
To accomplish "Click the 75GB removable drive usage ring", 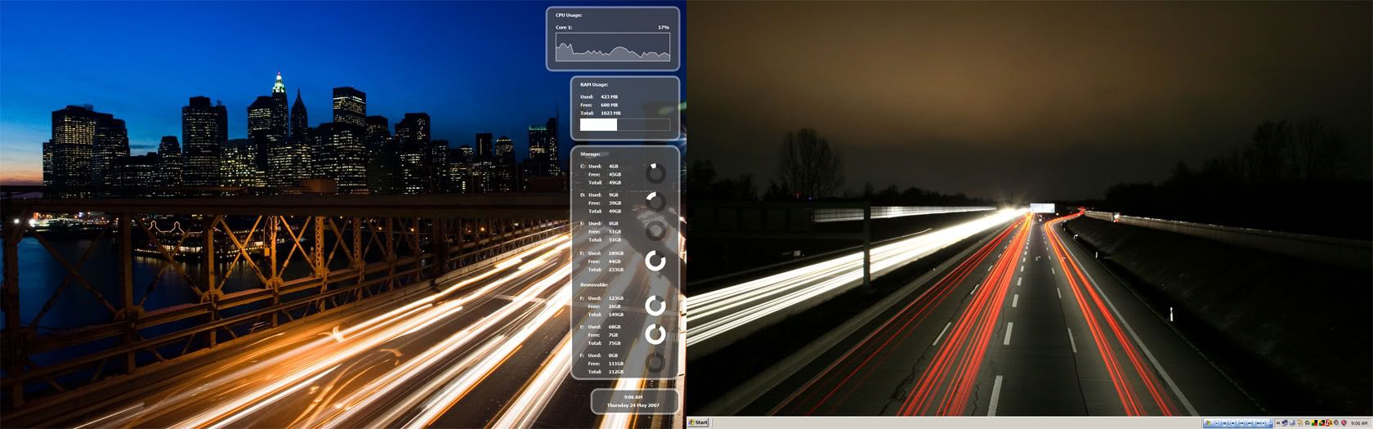I will pos(655,334).
